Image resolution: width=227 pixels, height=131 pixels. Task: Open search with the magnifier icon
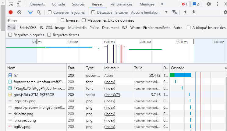pos(39,12)
